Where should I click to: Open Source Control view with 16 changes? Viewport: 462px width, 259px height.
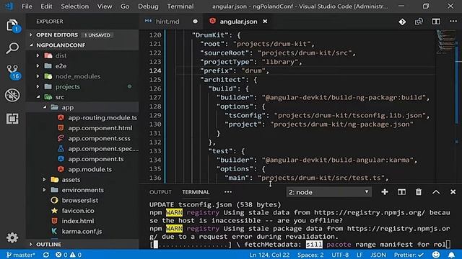click(x=12, y=72)
